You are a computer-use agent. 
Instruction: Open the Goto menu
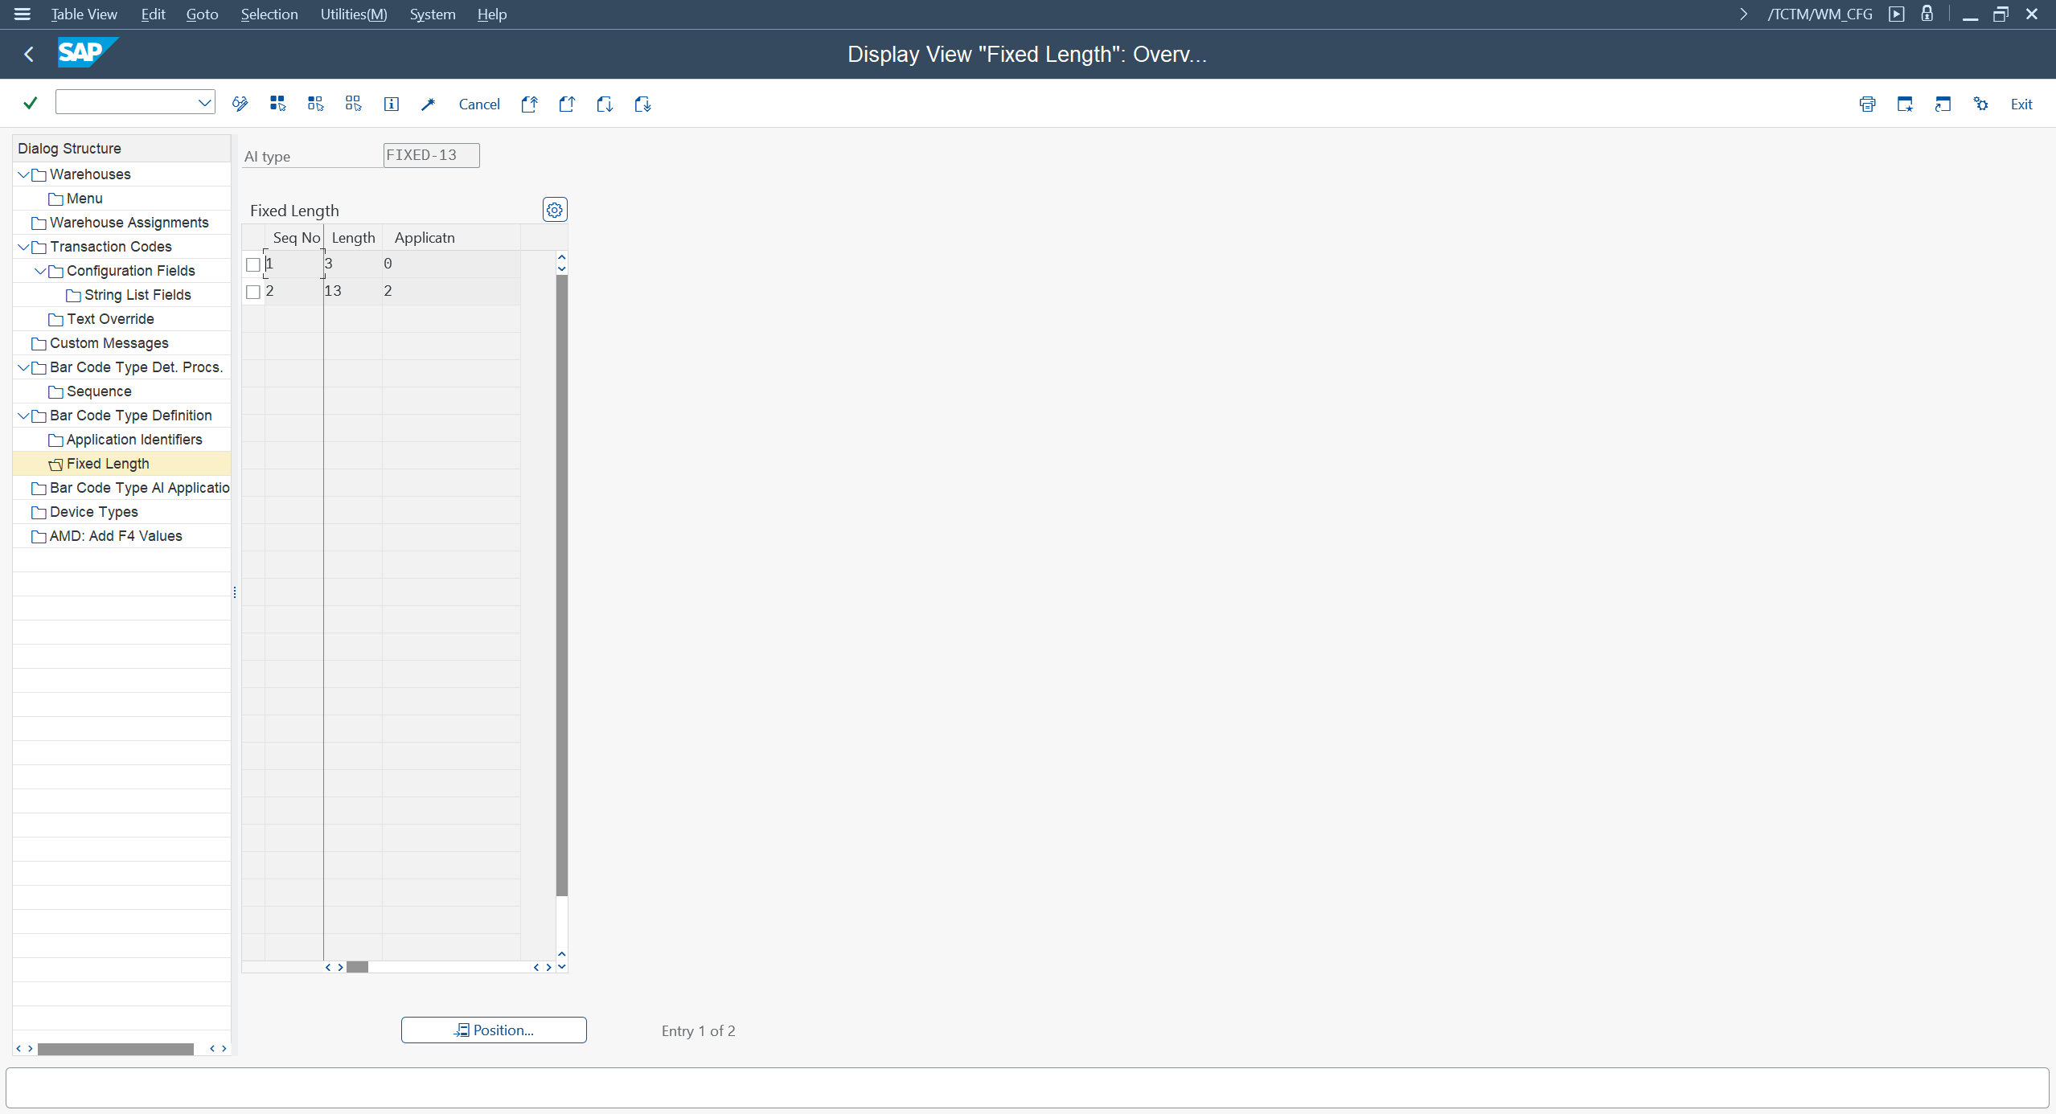pos(202,14)
